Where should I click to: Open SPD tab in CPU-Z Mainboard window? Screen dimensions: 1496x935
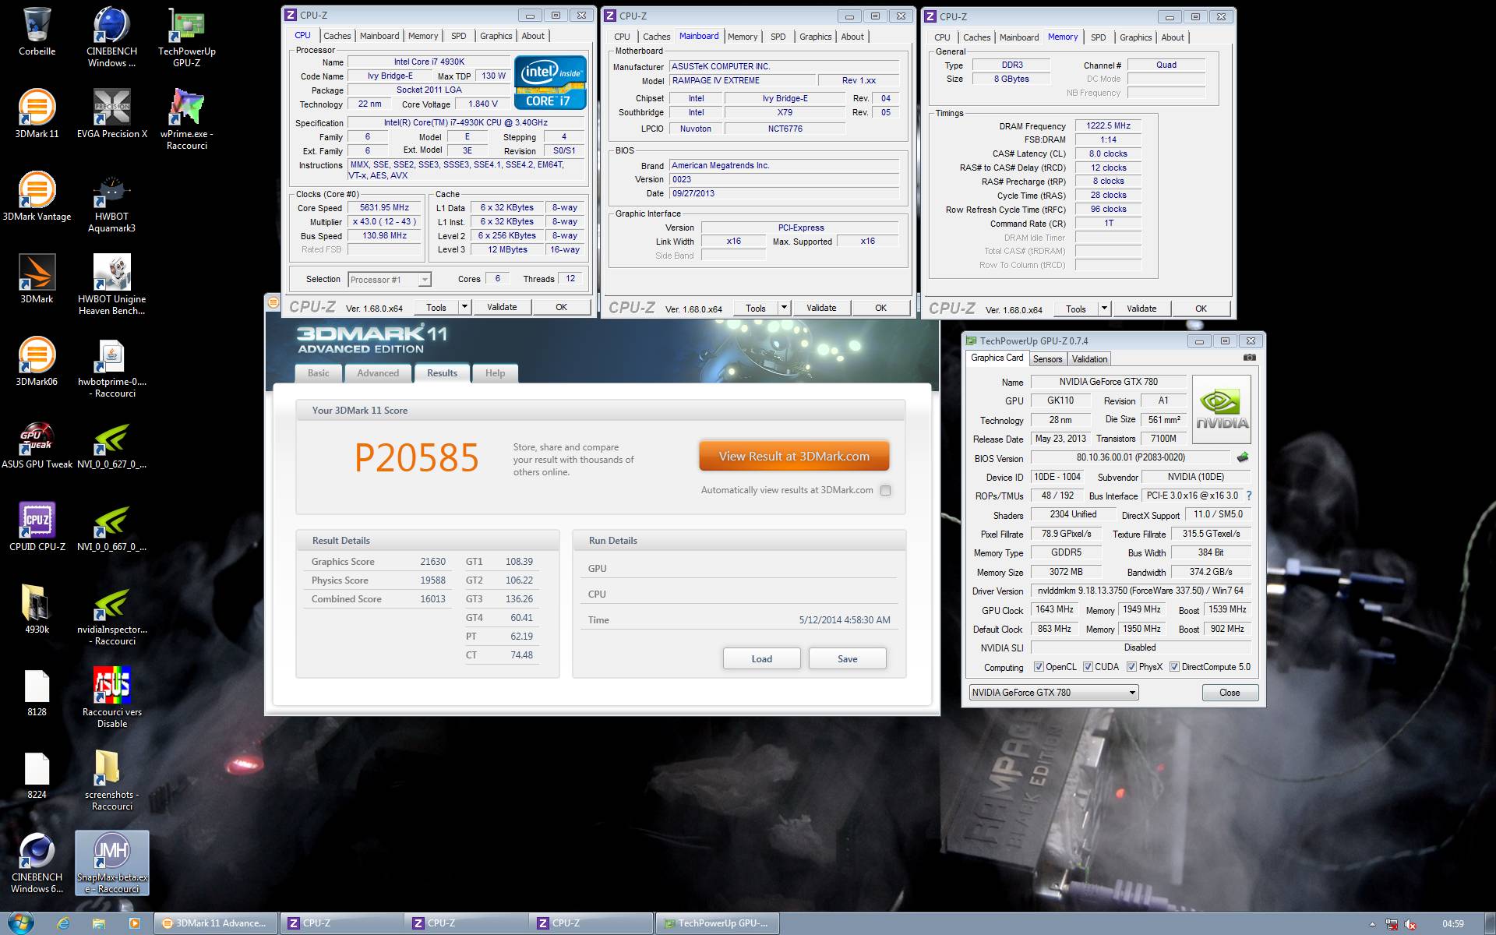(x=778, y=37)
